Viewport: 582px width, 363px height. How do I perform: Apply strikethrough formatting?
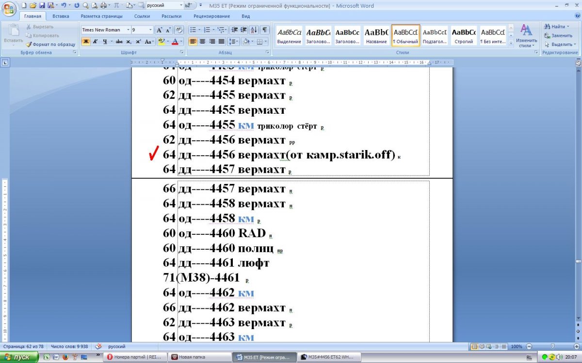tap(119, 42)
